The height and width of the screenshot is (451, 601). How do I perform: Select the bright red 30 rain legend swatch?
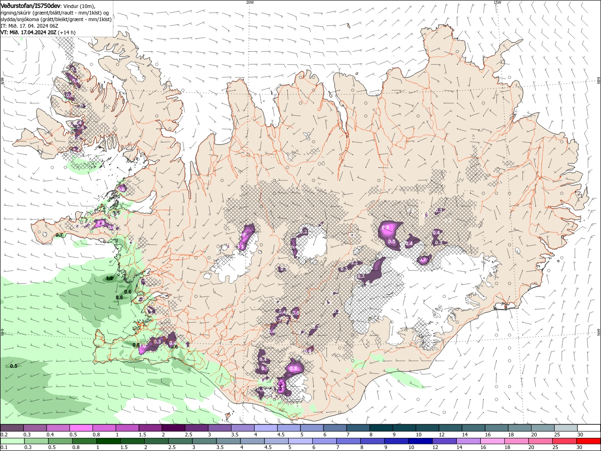[588, 441]
